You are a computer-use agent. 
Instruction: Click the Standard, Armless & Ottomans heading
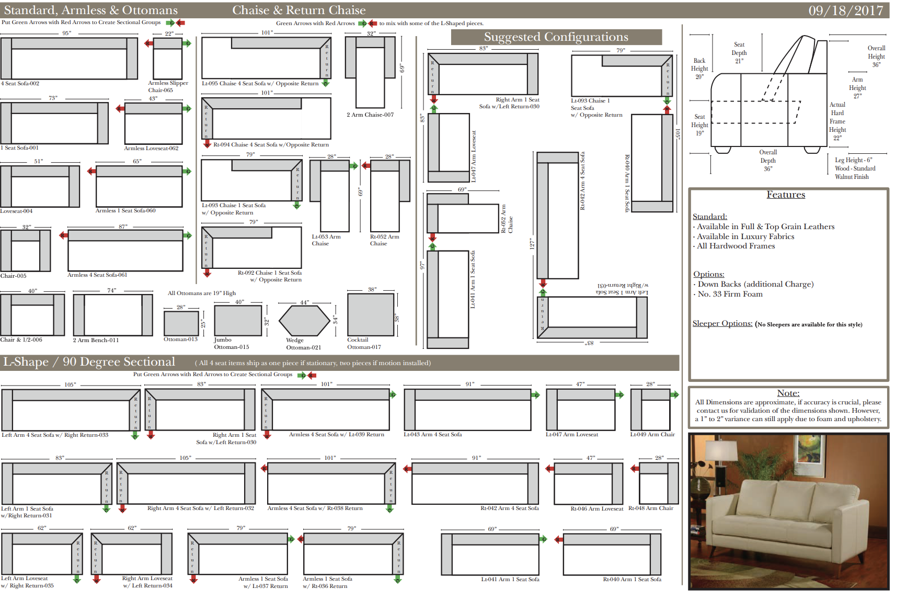tap(91, 10)
